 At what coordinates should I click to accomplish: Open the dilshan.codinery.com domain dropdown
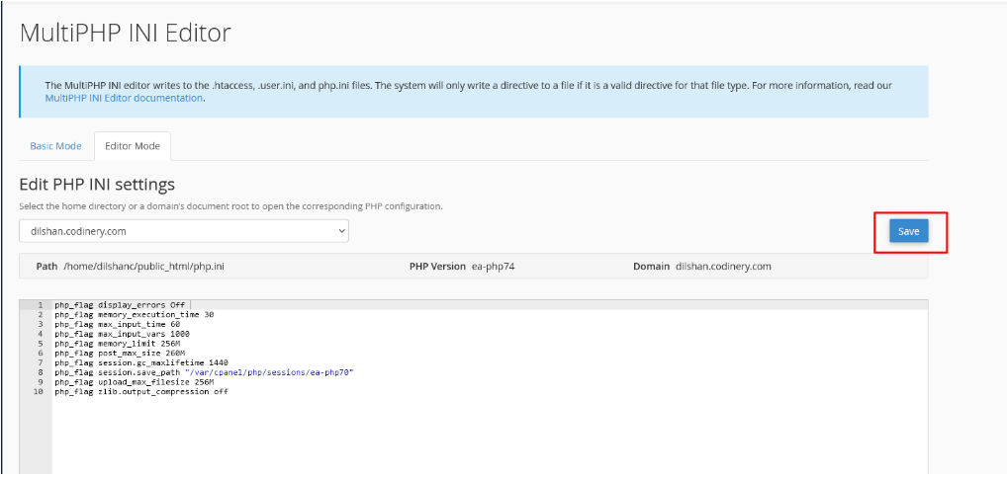click(x=184, y=231)
